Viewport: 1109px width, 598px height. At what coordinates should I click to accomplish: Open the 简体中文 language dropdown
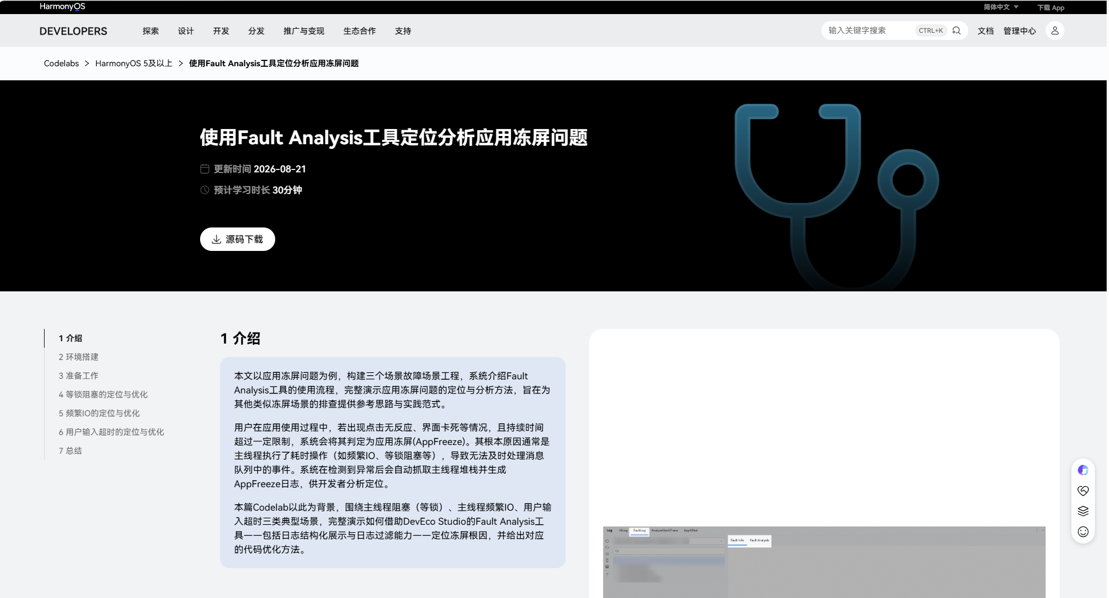pos(1001,7)
